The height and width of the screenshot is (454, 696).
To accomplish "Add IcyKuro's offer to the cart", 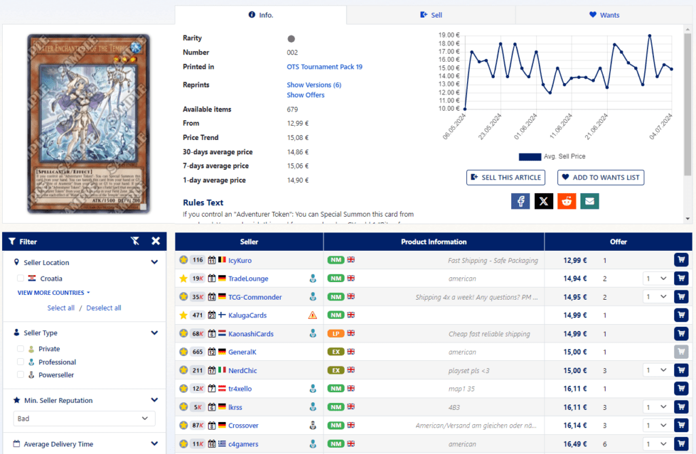I will pyautogui.click(x=681, y=260).
